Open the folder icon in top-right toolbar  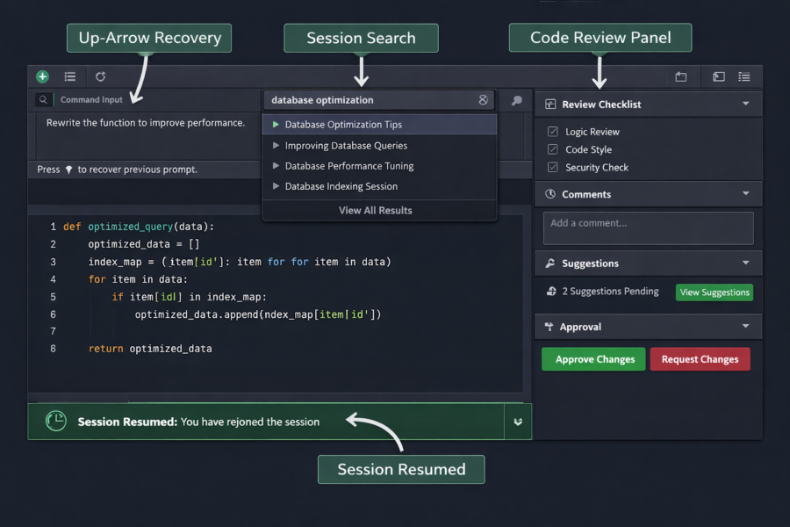pos(680,76)
